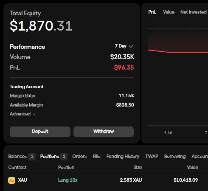Click the 5 Jul date label on the chart axis
This screenshot has height=191, width=208.
[168, 133]
